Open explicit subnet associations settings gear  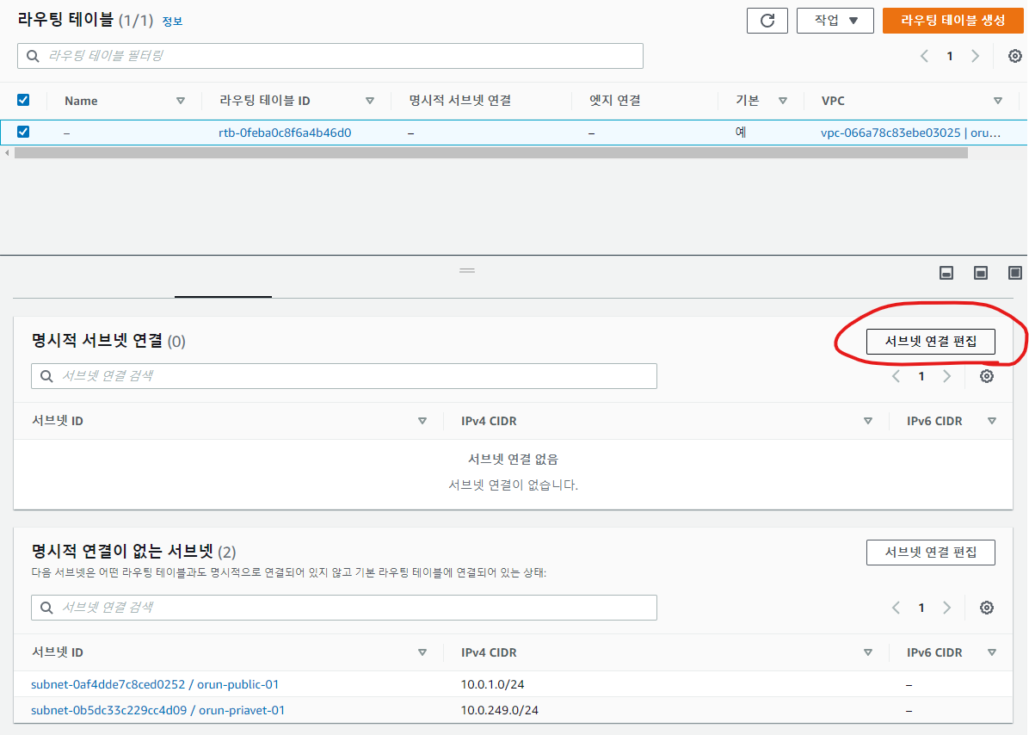point(986,376)
